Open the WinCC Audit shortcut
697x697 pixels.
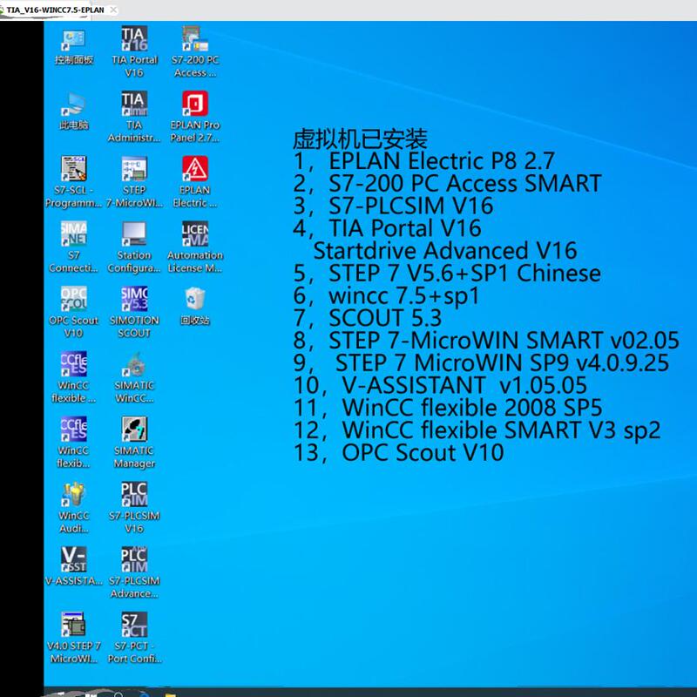74,508
